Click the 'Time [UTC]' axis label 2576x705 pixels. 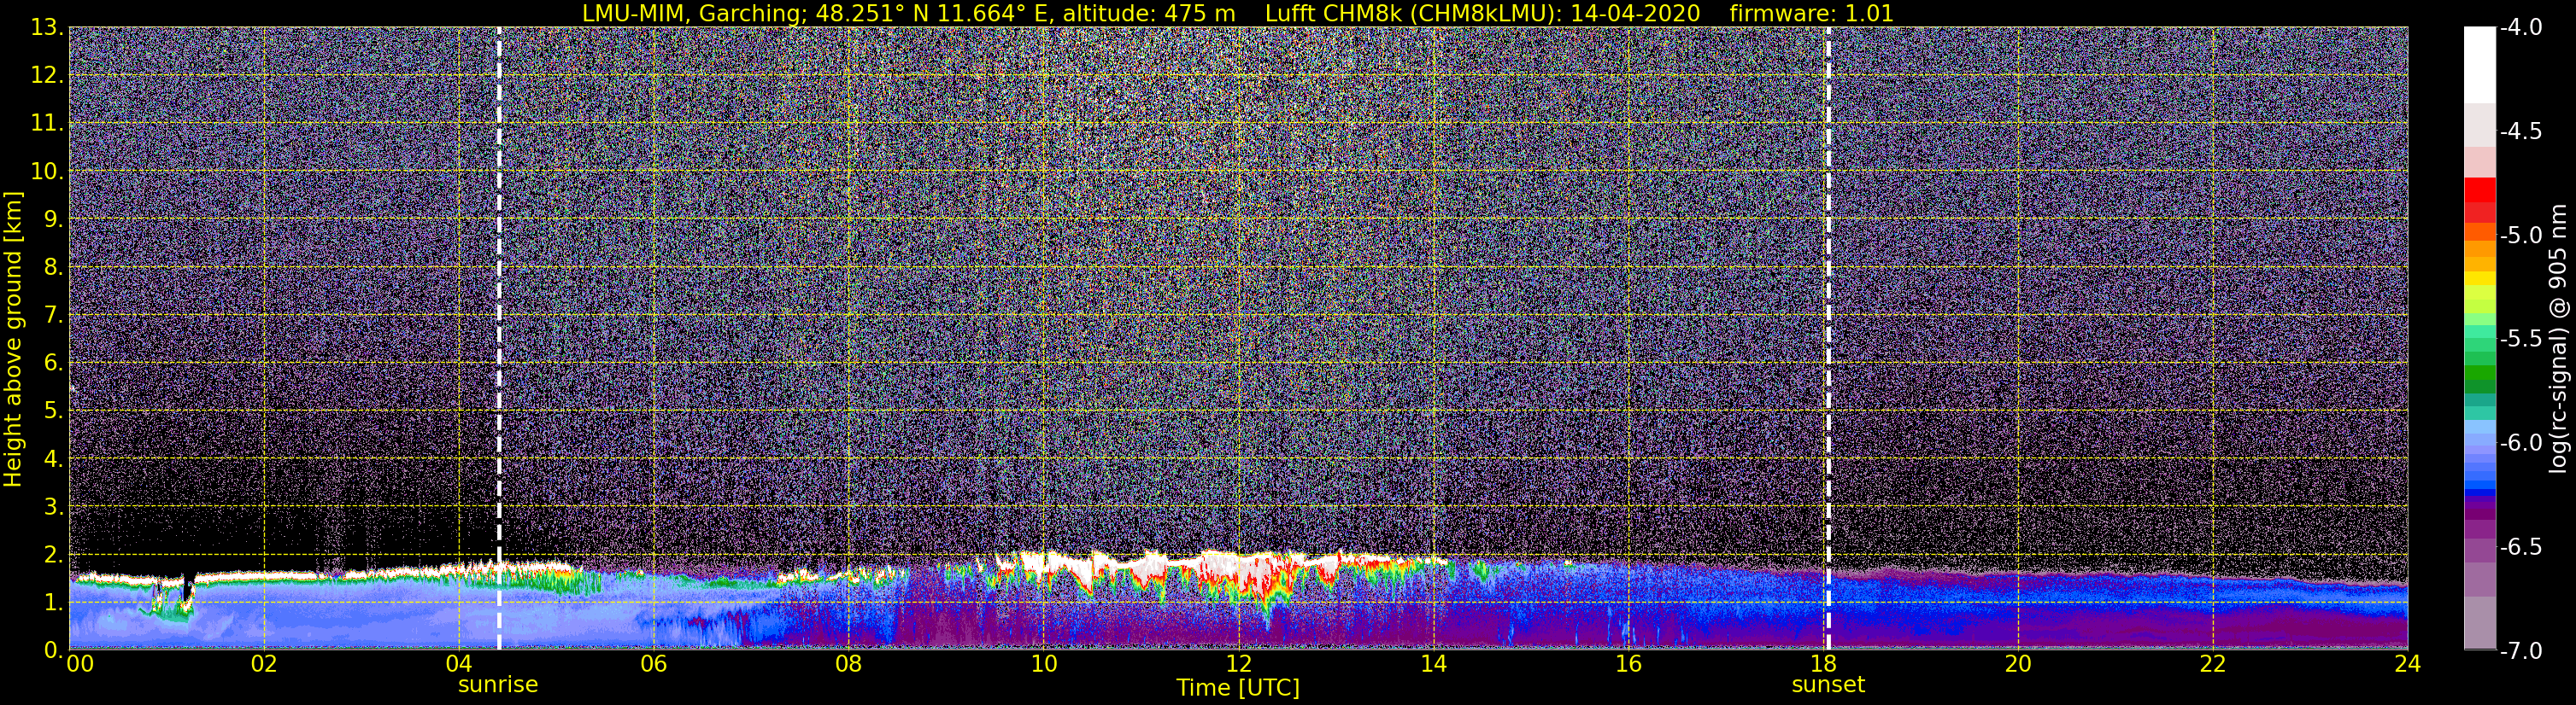[x=1238, y=687]
